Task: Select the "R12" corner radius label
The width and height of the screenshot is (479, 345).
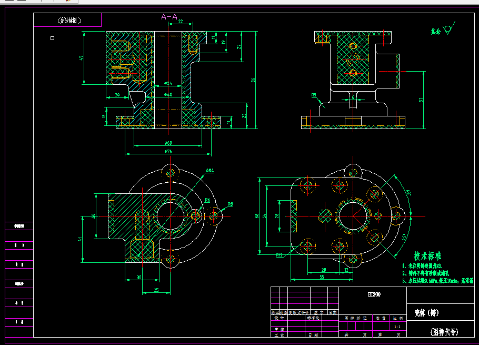Action: [279, 255]
